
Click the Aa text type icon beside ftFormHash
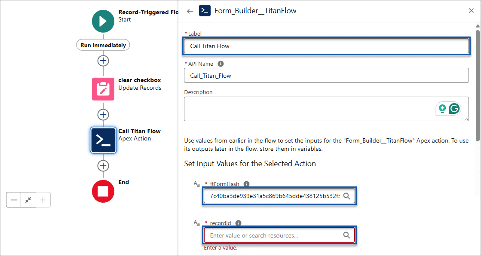click(196, 184)
